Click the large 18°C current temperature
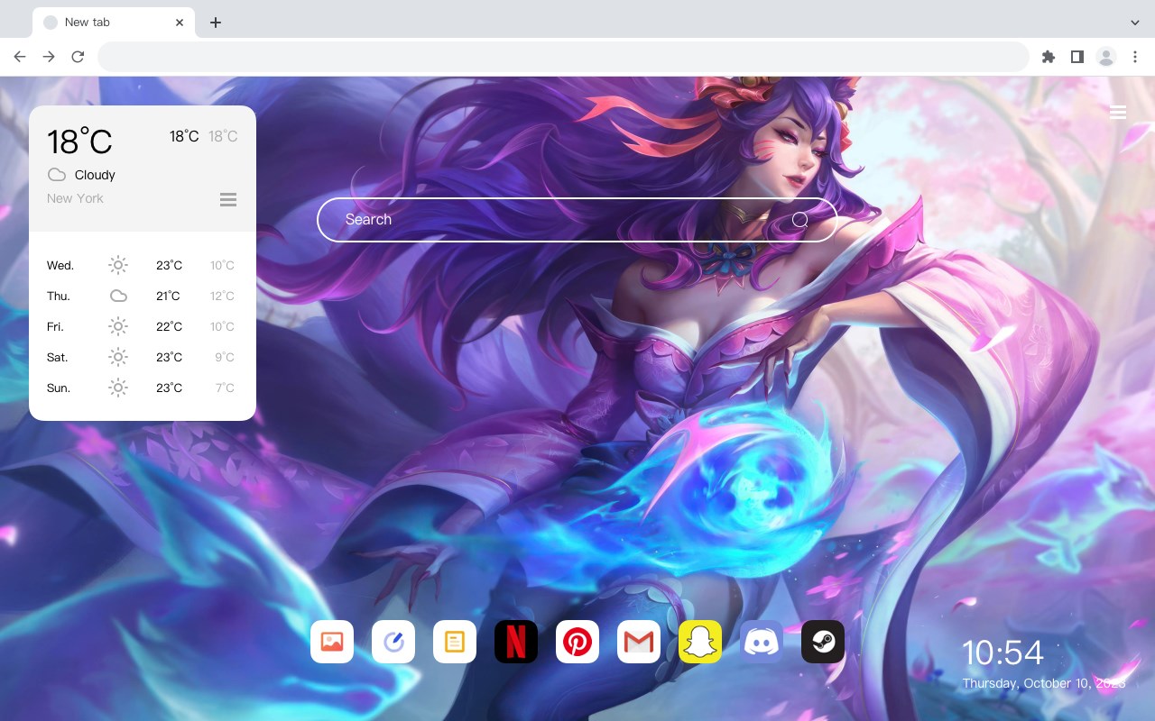 pyautogui.click(x=79, y=141)
